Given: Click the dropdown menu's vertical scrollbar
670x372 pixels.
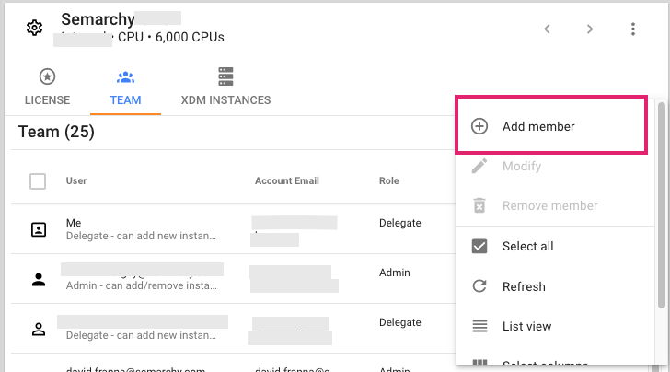Looking at the screenshot, I should point(662,205).
